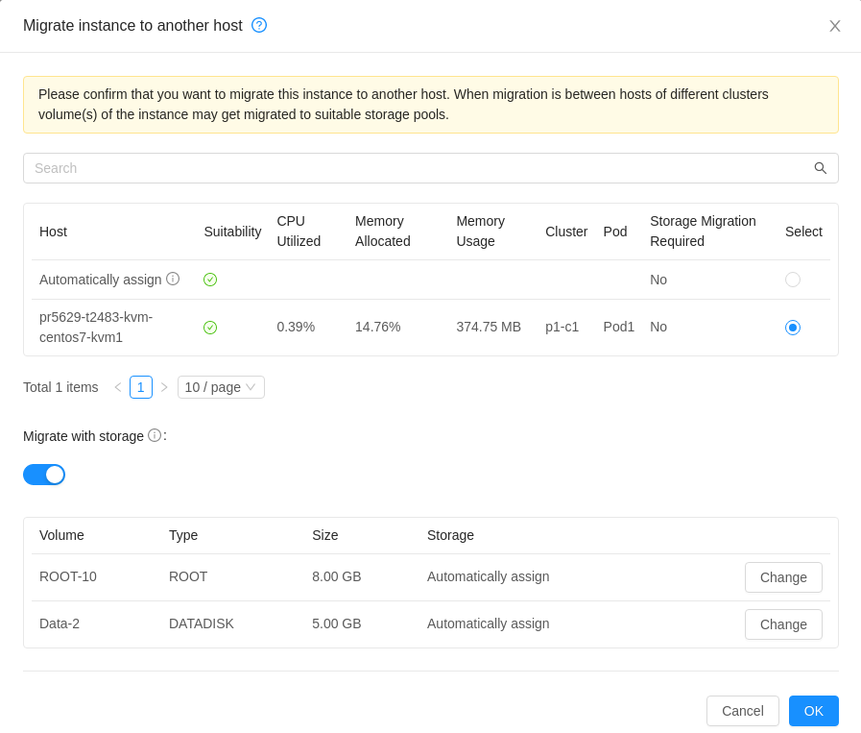Open the 10 / page size dropdown

point(221,387)
